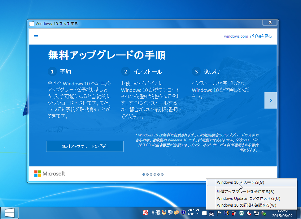Unmute the muted speaker in the system tray
The width and height of the screenshot is (301, 219).
pos(249,213)
